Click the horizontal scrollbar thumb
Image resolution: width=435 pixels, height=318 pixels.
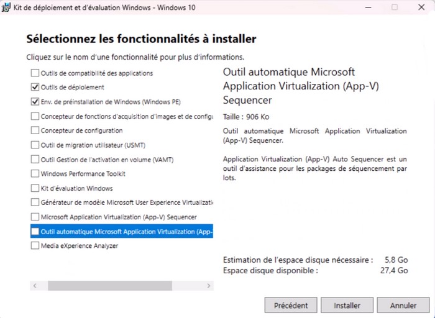(x=109, y=286)
